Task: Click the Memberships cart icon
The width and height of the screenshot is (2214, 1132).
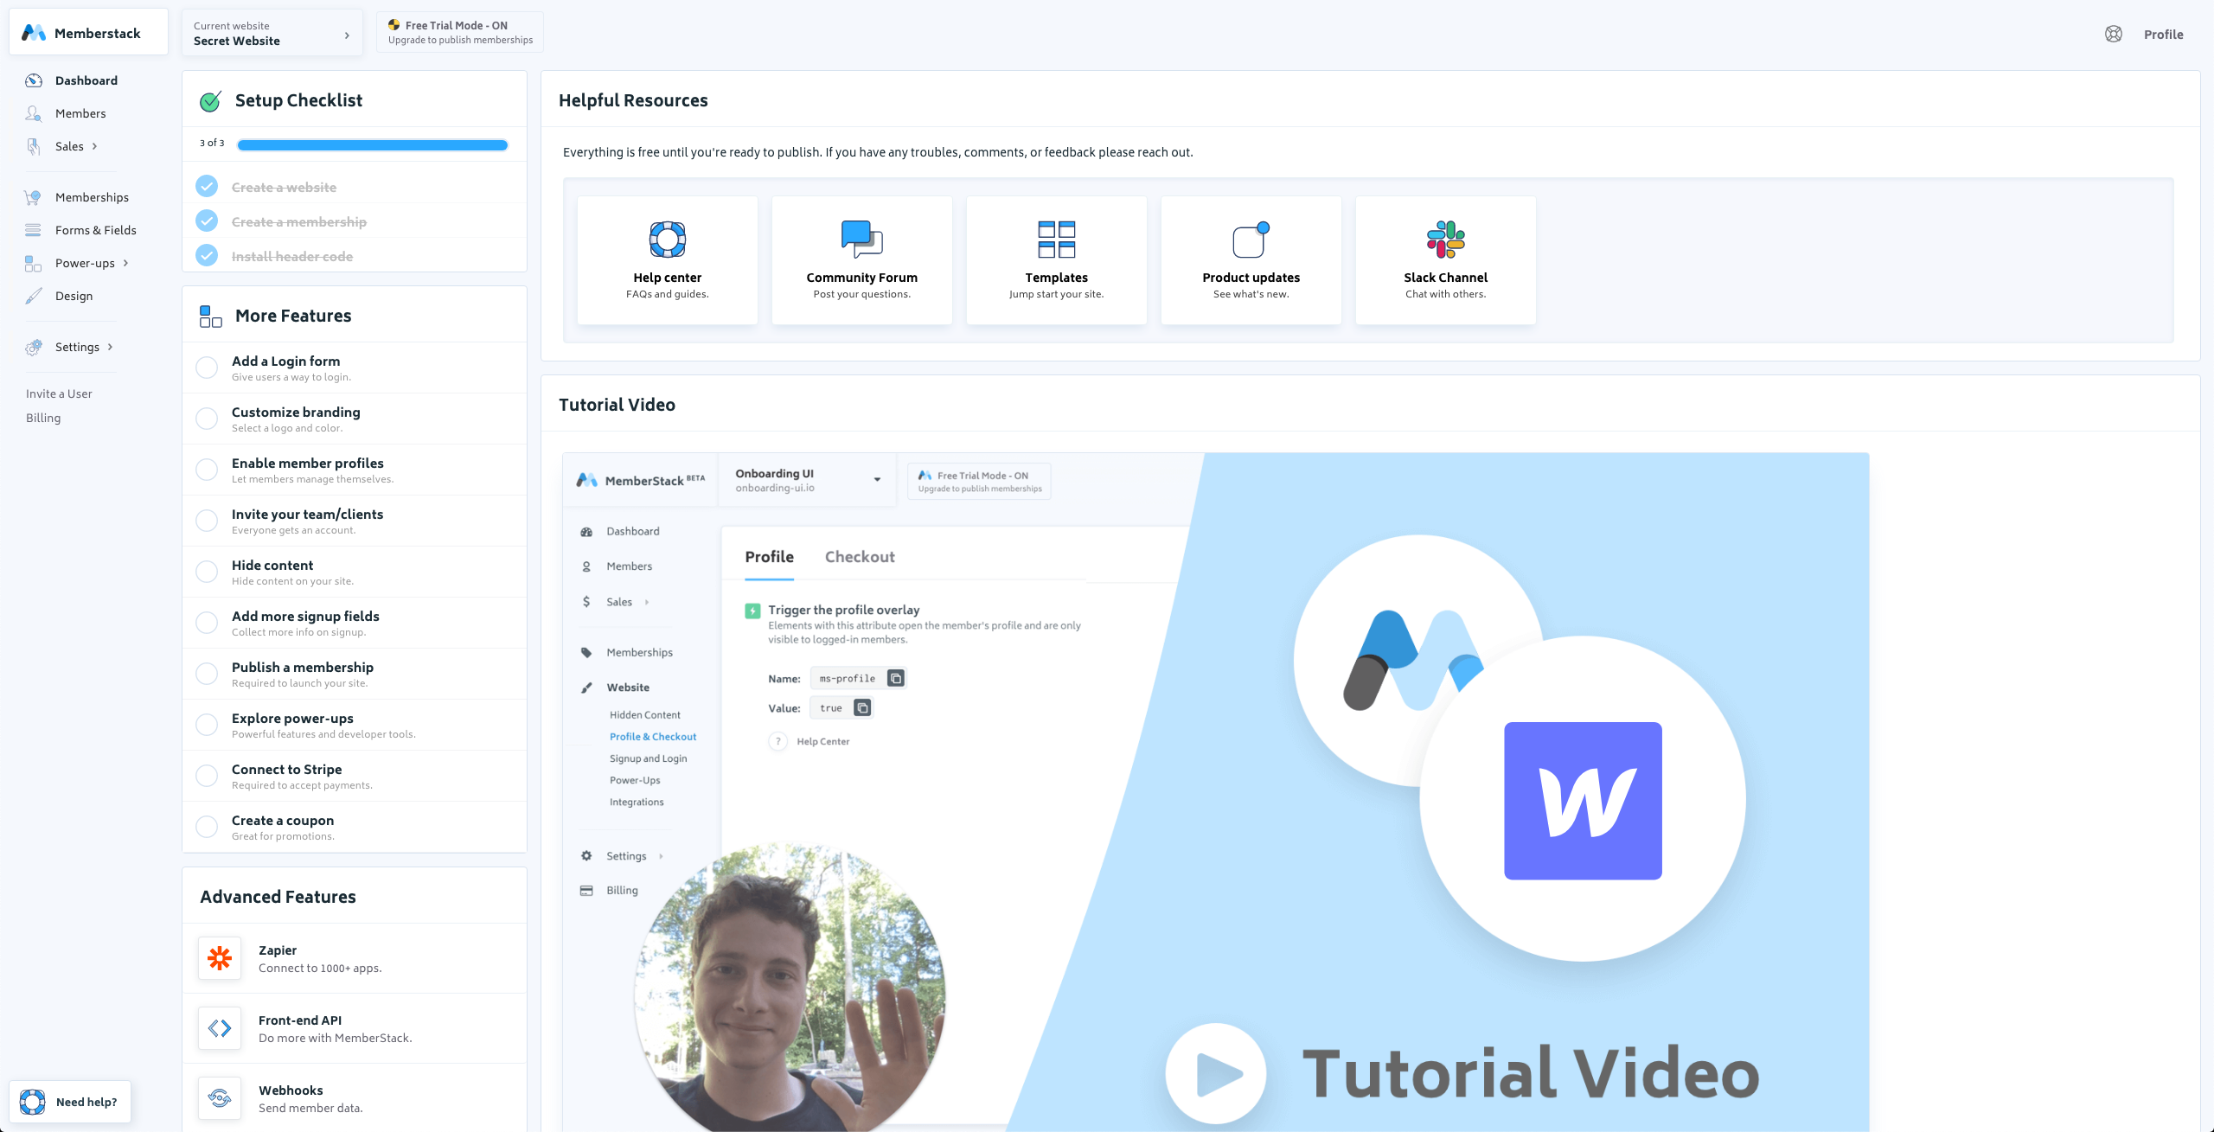Action: [33, 197]
